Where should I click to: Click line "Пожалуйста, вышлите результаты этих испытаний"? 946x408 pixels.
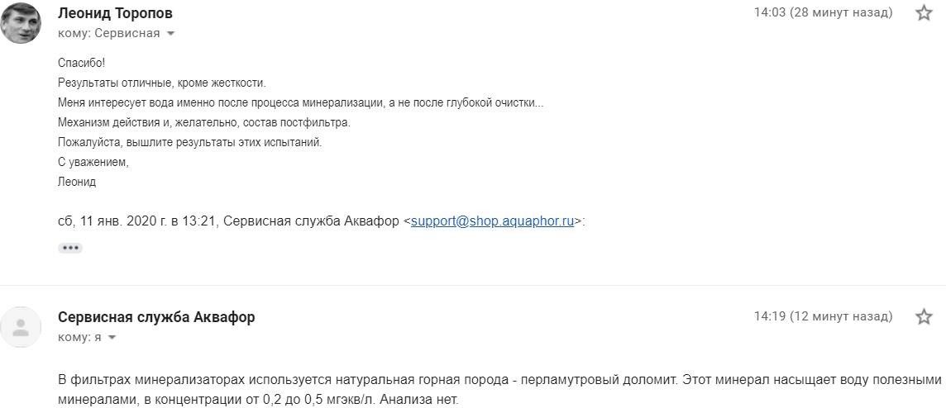[189, 142]
